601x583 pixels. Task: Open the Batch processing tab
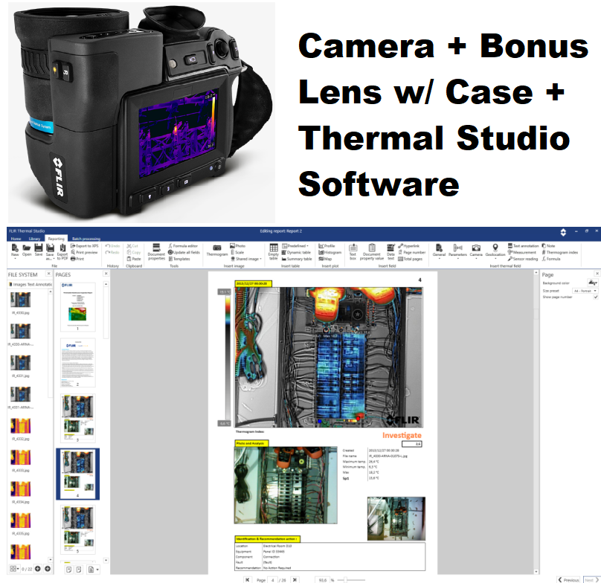pyautogui.click(x=86, y=239)
